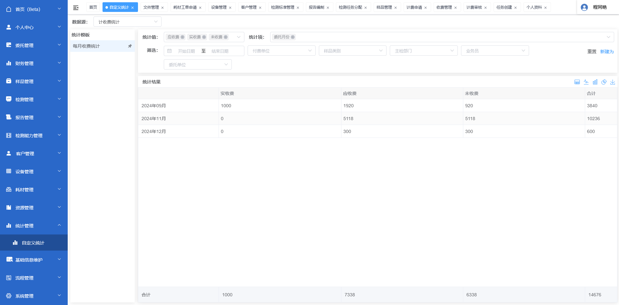
Task: Open 数据源 dropdown 计收费统计
Action: [x=127, y=22]
